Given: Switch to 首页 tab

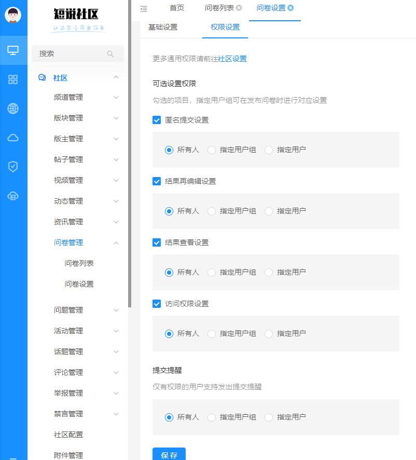Looking at the screenshot, I should [177, 8].
